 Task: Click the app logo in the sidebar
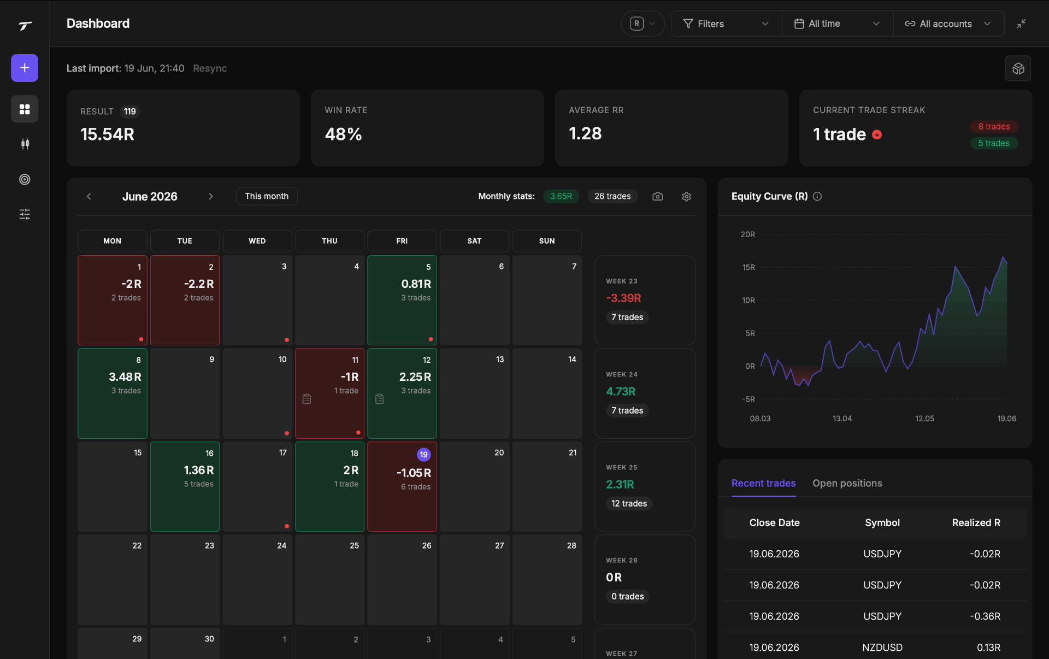pyautogui.click(x=25, y=25)
